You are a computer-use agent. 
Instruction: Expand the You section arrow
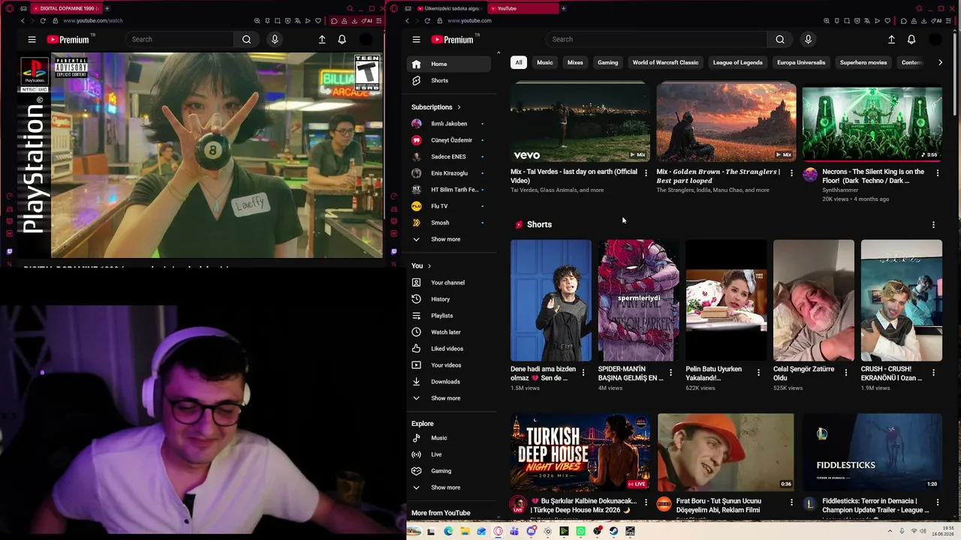(x=429, y=266)
